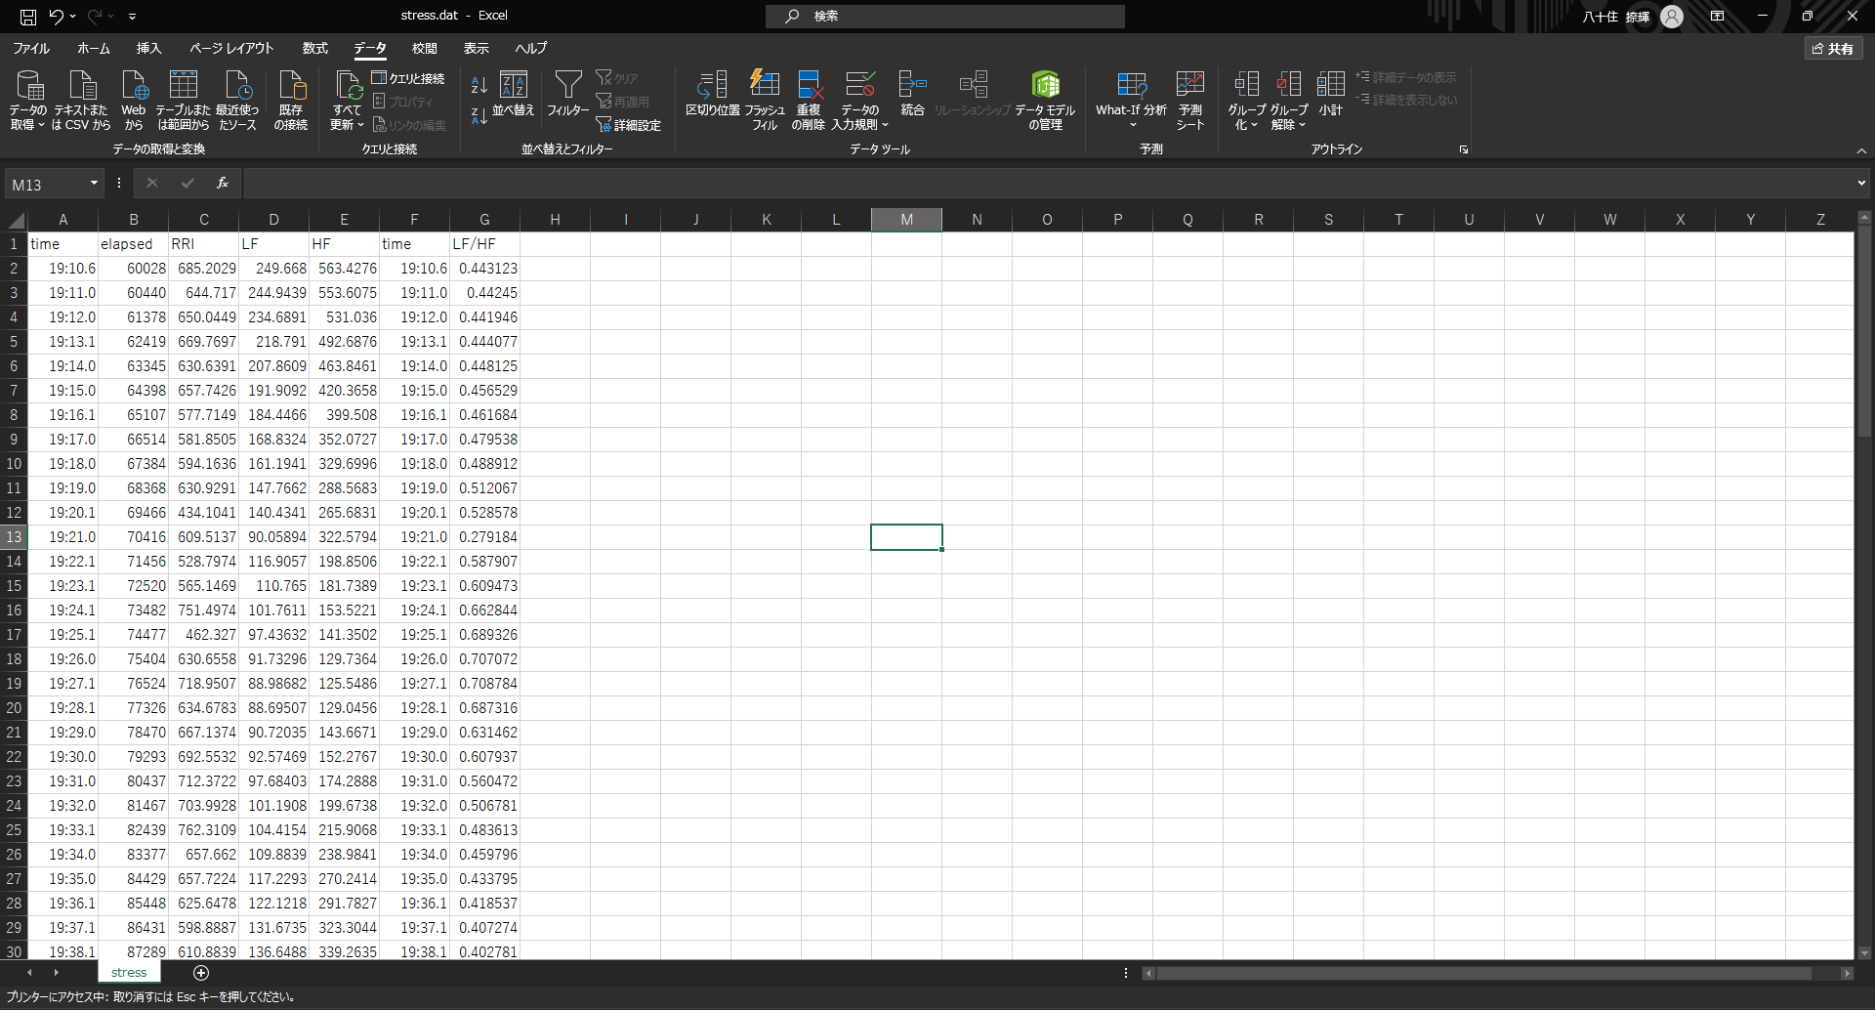1875x1010 pixels.
Task: Toggle Queries and Connections (クエリと接続) pane
Action: 408,78
